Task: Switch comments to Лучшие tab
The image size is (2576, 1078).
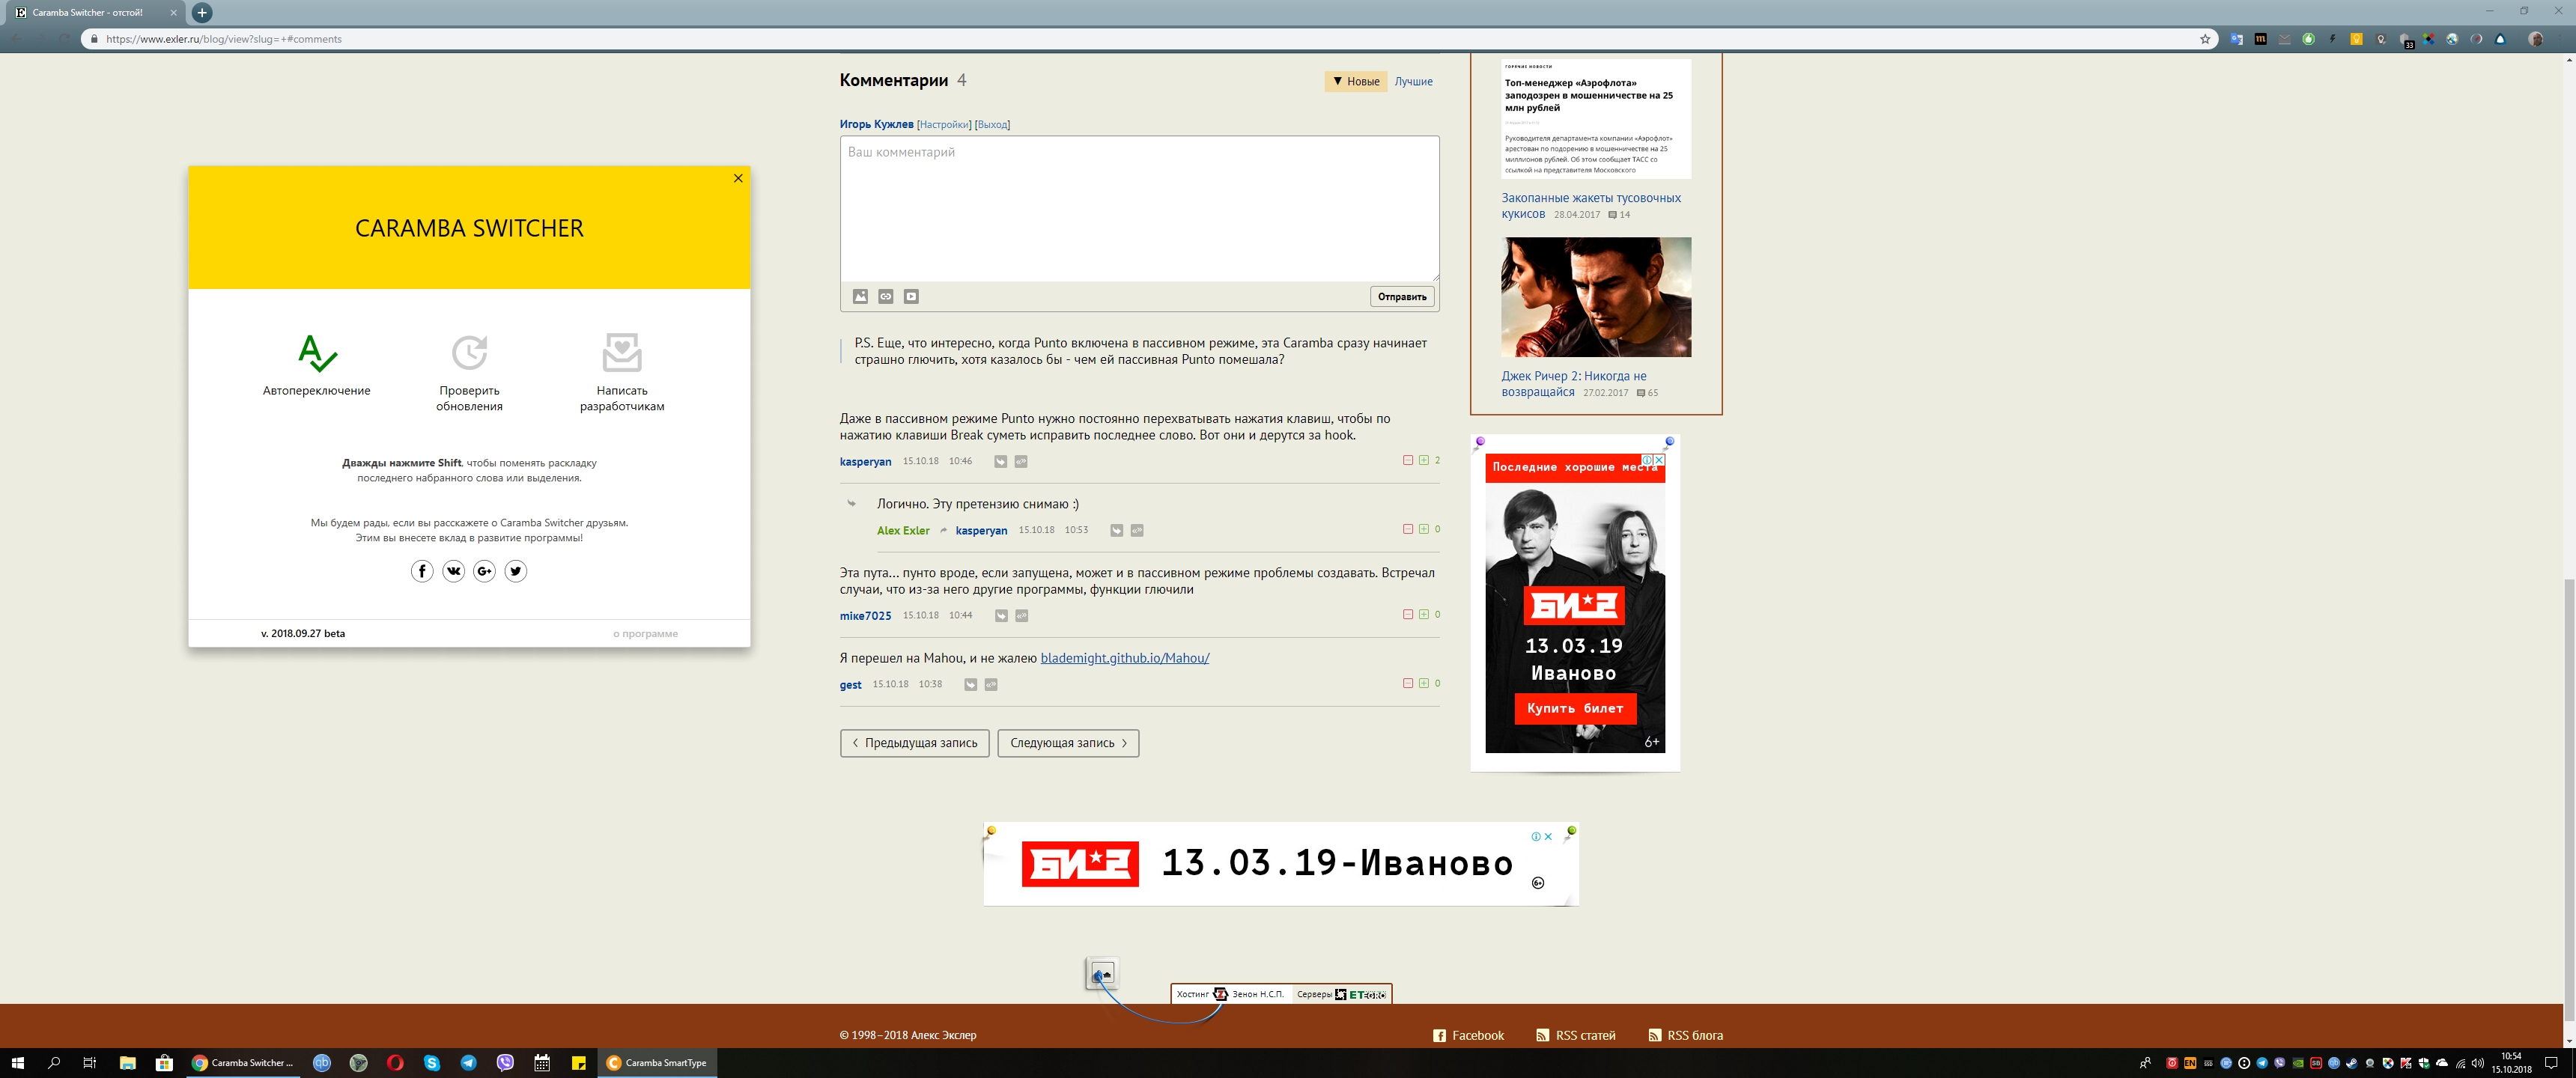Action: [1413, 82]
